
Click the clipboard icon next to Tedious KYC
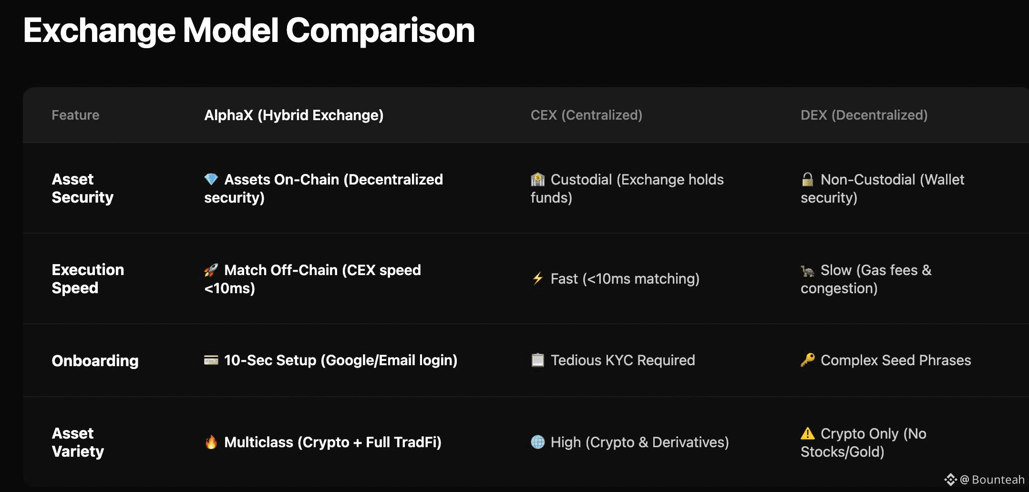click(537, 360)
